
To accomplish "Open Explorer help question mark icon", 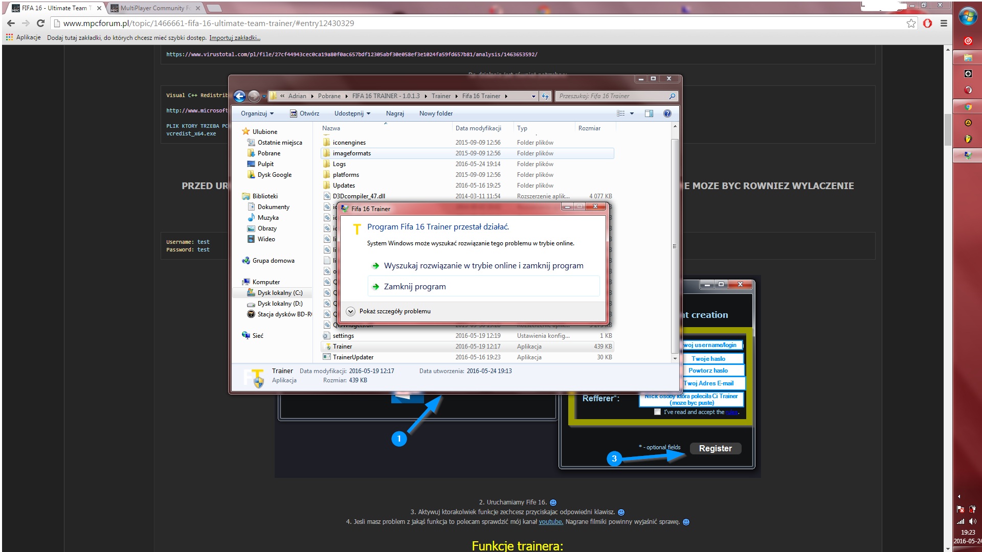I will pyautogui.click(x=667, y=113).
